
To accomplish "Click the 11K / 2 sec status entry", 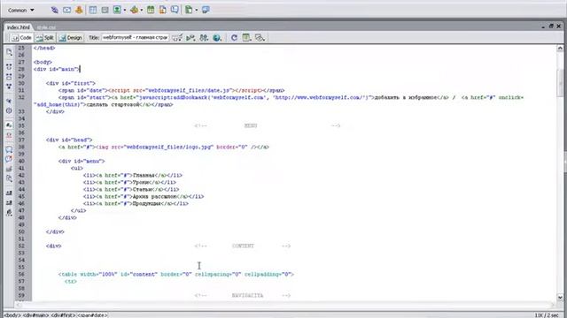I will (x=547, y=315).
